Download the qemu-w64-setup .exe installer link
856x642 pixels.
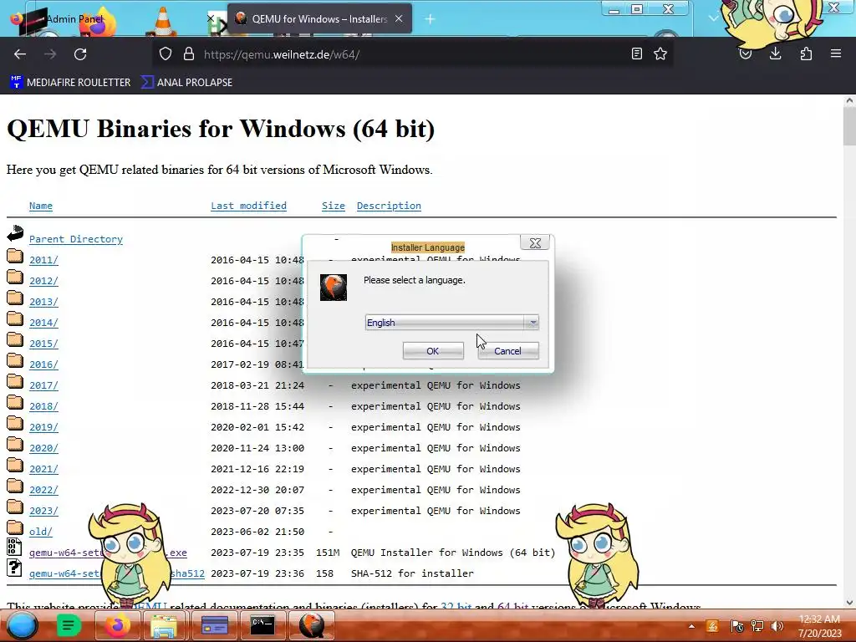click(x=108, y=553)
